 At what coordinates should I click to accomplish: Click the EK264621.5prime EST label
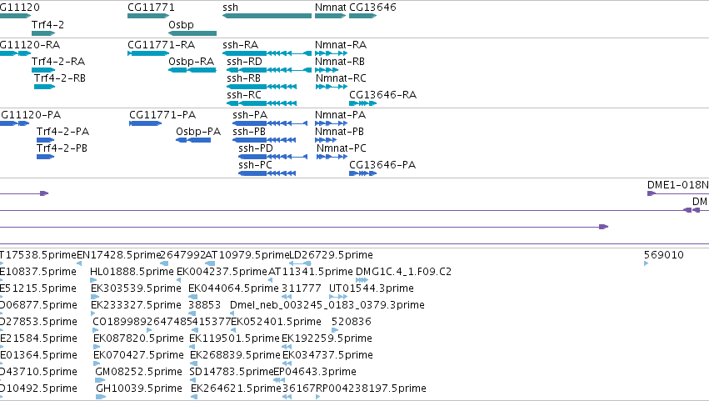point(236,389)
